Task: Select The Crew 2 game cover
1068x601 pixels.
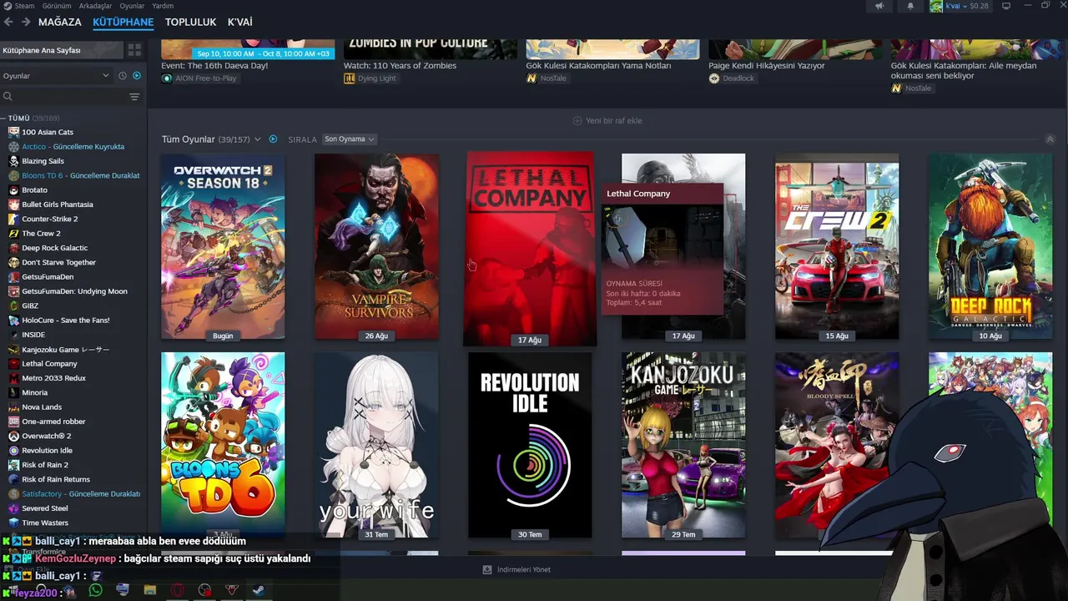Action: [x=837, y=246]
